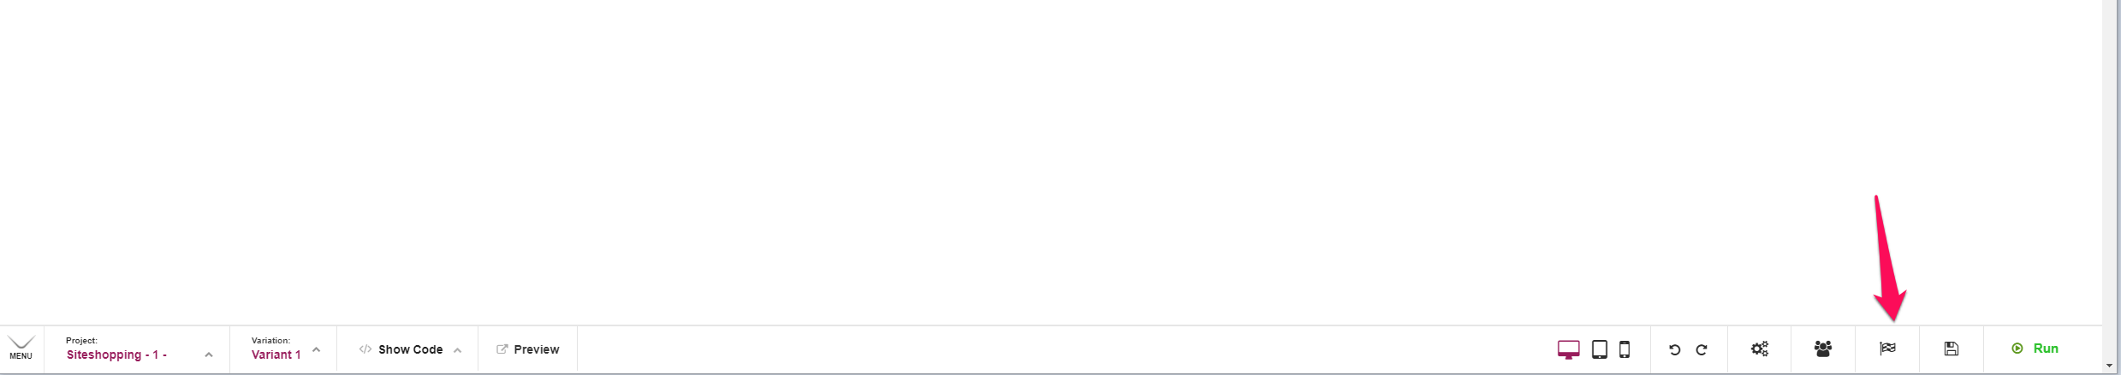Screen dimensions: 2121x375
Task: Switch to desktop device view
Action: click(1568, 349)
